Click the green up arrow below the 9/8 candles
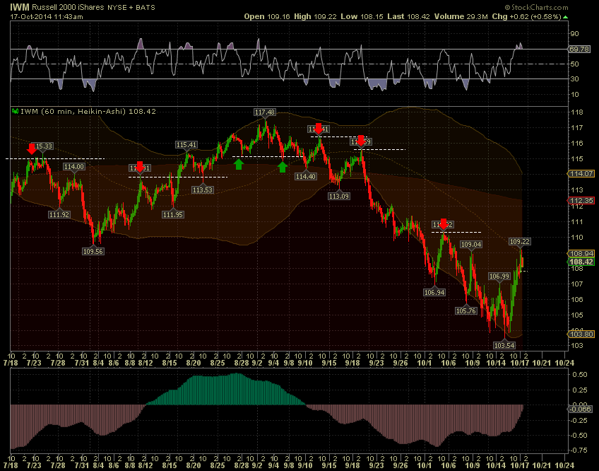The height and width of the screenshot is (471, 599). pyautogui.click(x=283, y=167)
